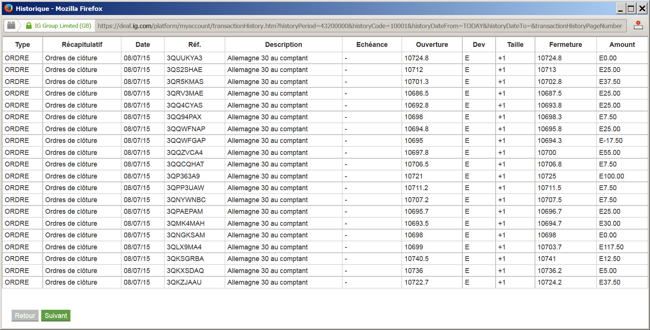650x330 pixels.
Task: Select reference 3QMK4MAH
Action: click(x=186, y=223)
